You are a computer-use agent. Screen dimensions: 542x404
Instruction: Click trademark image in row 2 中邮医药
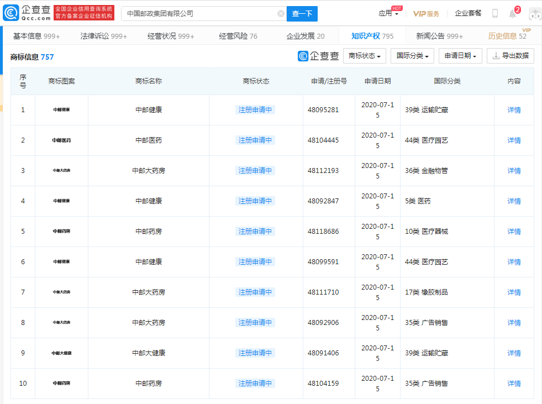click(x=61, y=140)
